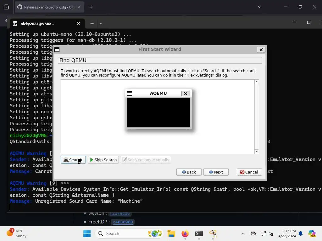Open the network display tray icon
The height and width of the screenshot is (241, 322).
263,233
